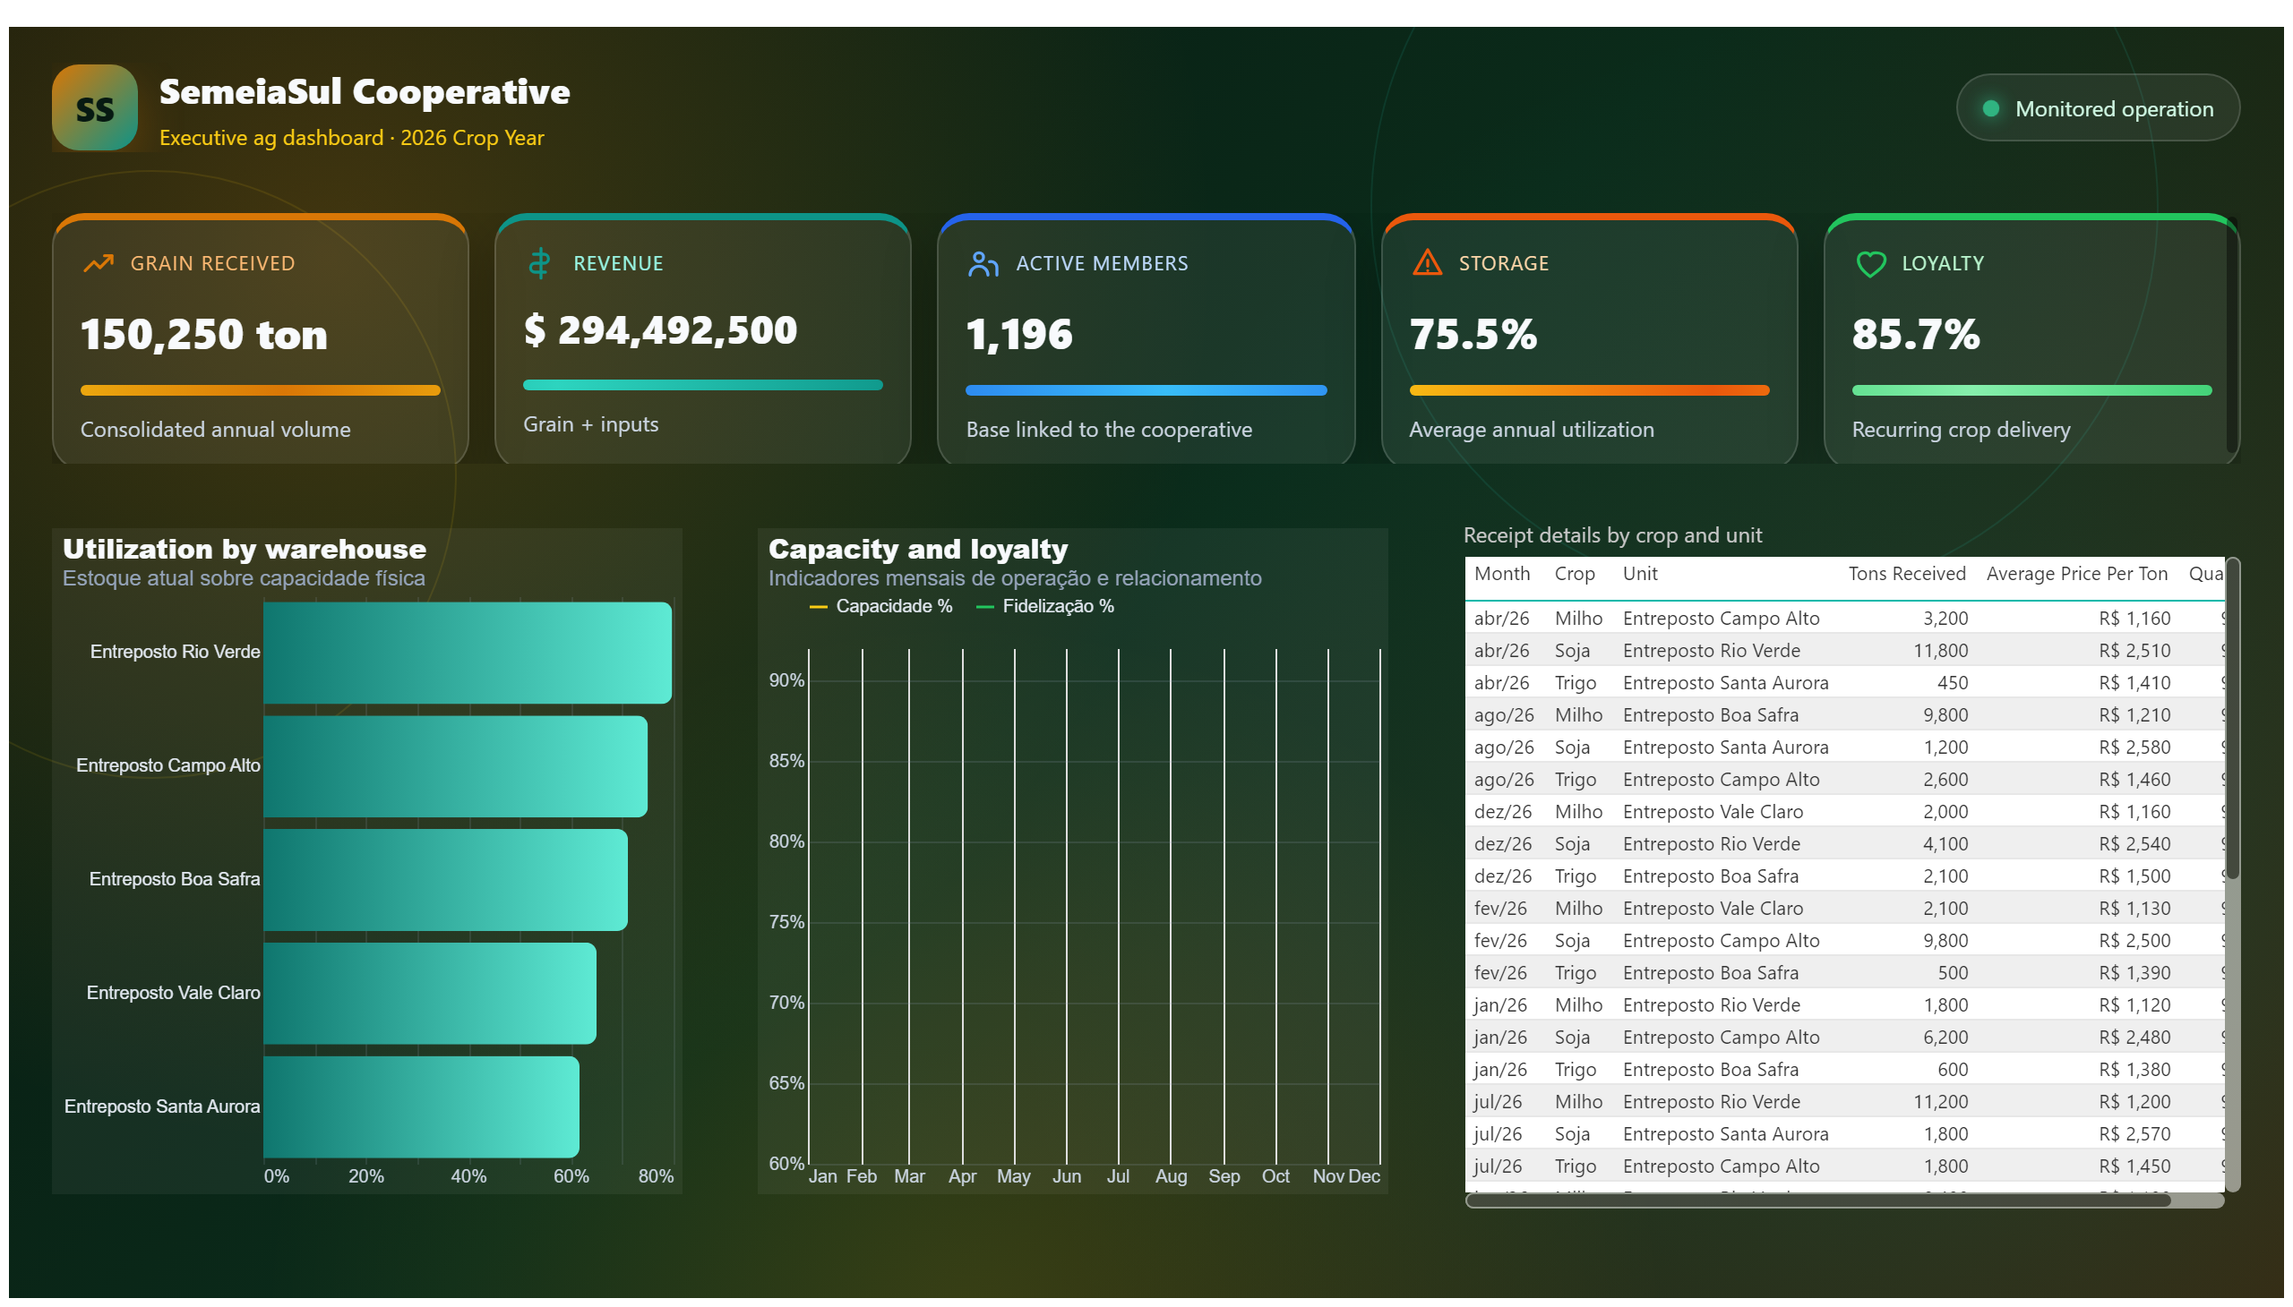
Task: Click the Monitored operation status pill
Action: pyautogui.click(x=2096, y=107)
